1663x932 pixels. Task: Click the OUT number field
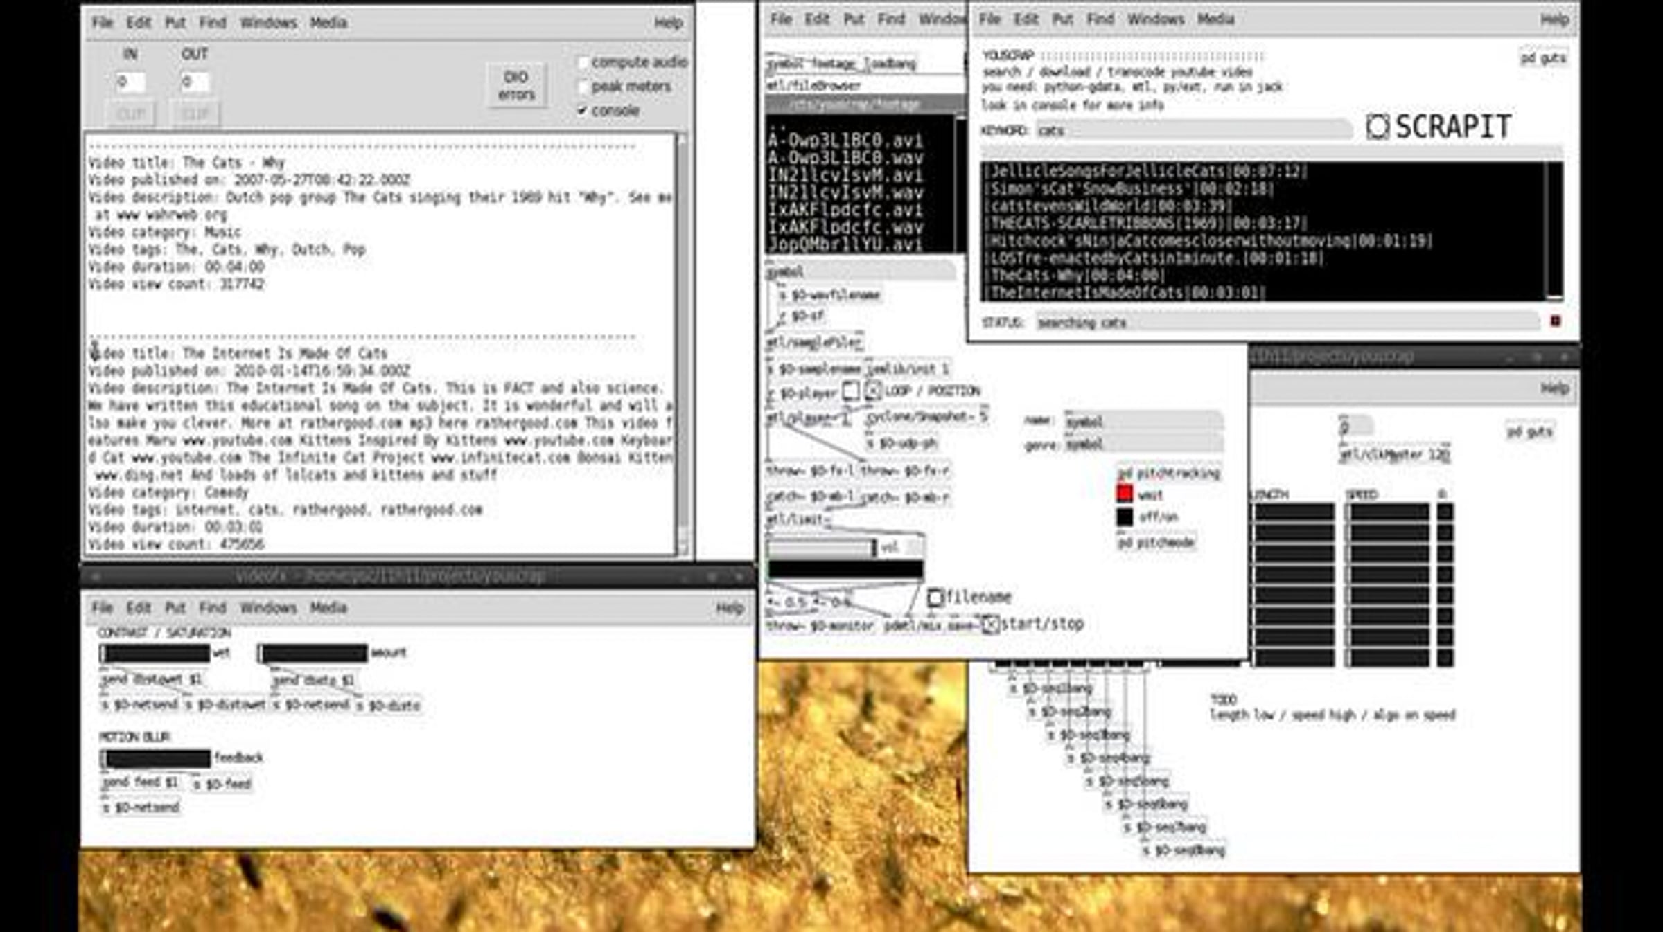195,82
